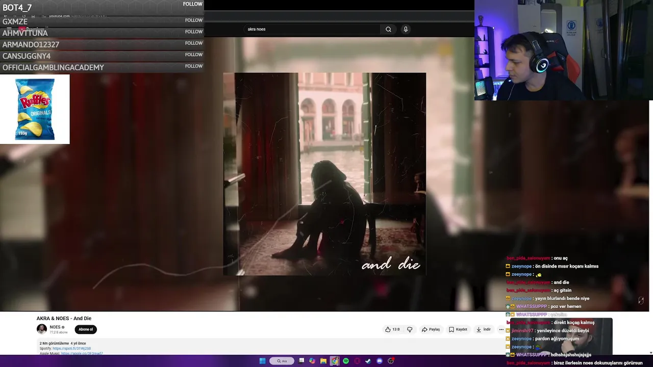
Task: Open Discord from the taskbar
Action: pos(380,361)
